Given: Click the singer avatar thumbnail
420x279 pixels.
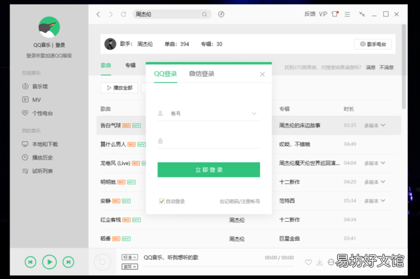Looking at the screenshot, I should pyautogui.click(x=110, y=44).
